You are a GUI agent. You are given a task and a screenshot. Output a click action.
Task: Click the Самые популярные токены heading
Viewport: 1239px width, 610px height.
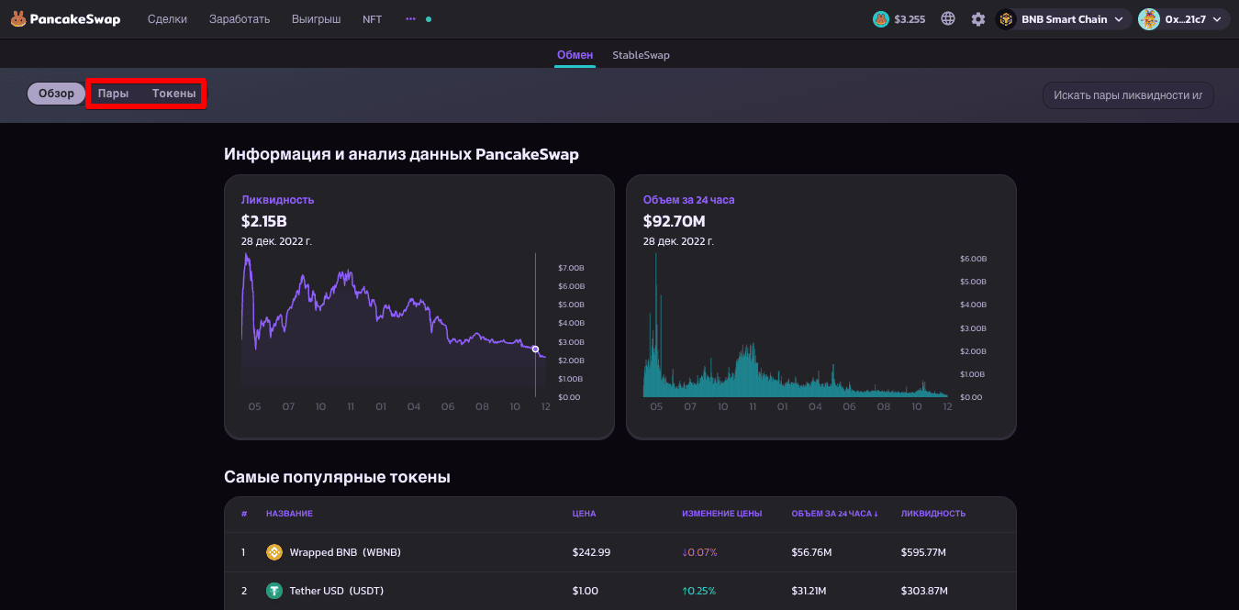pos(337,477)
